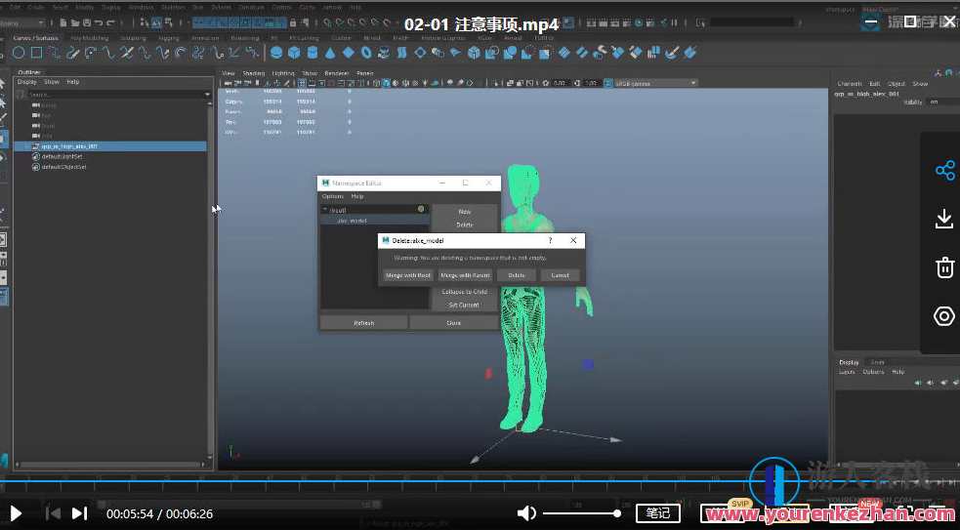Select the polygon cube shelf icon
The image size is (960, 530).
coord(294,53)
